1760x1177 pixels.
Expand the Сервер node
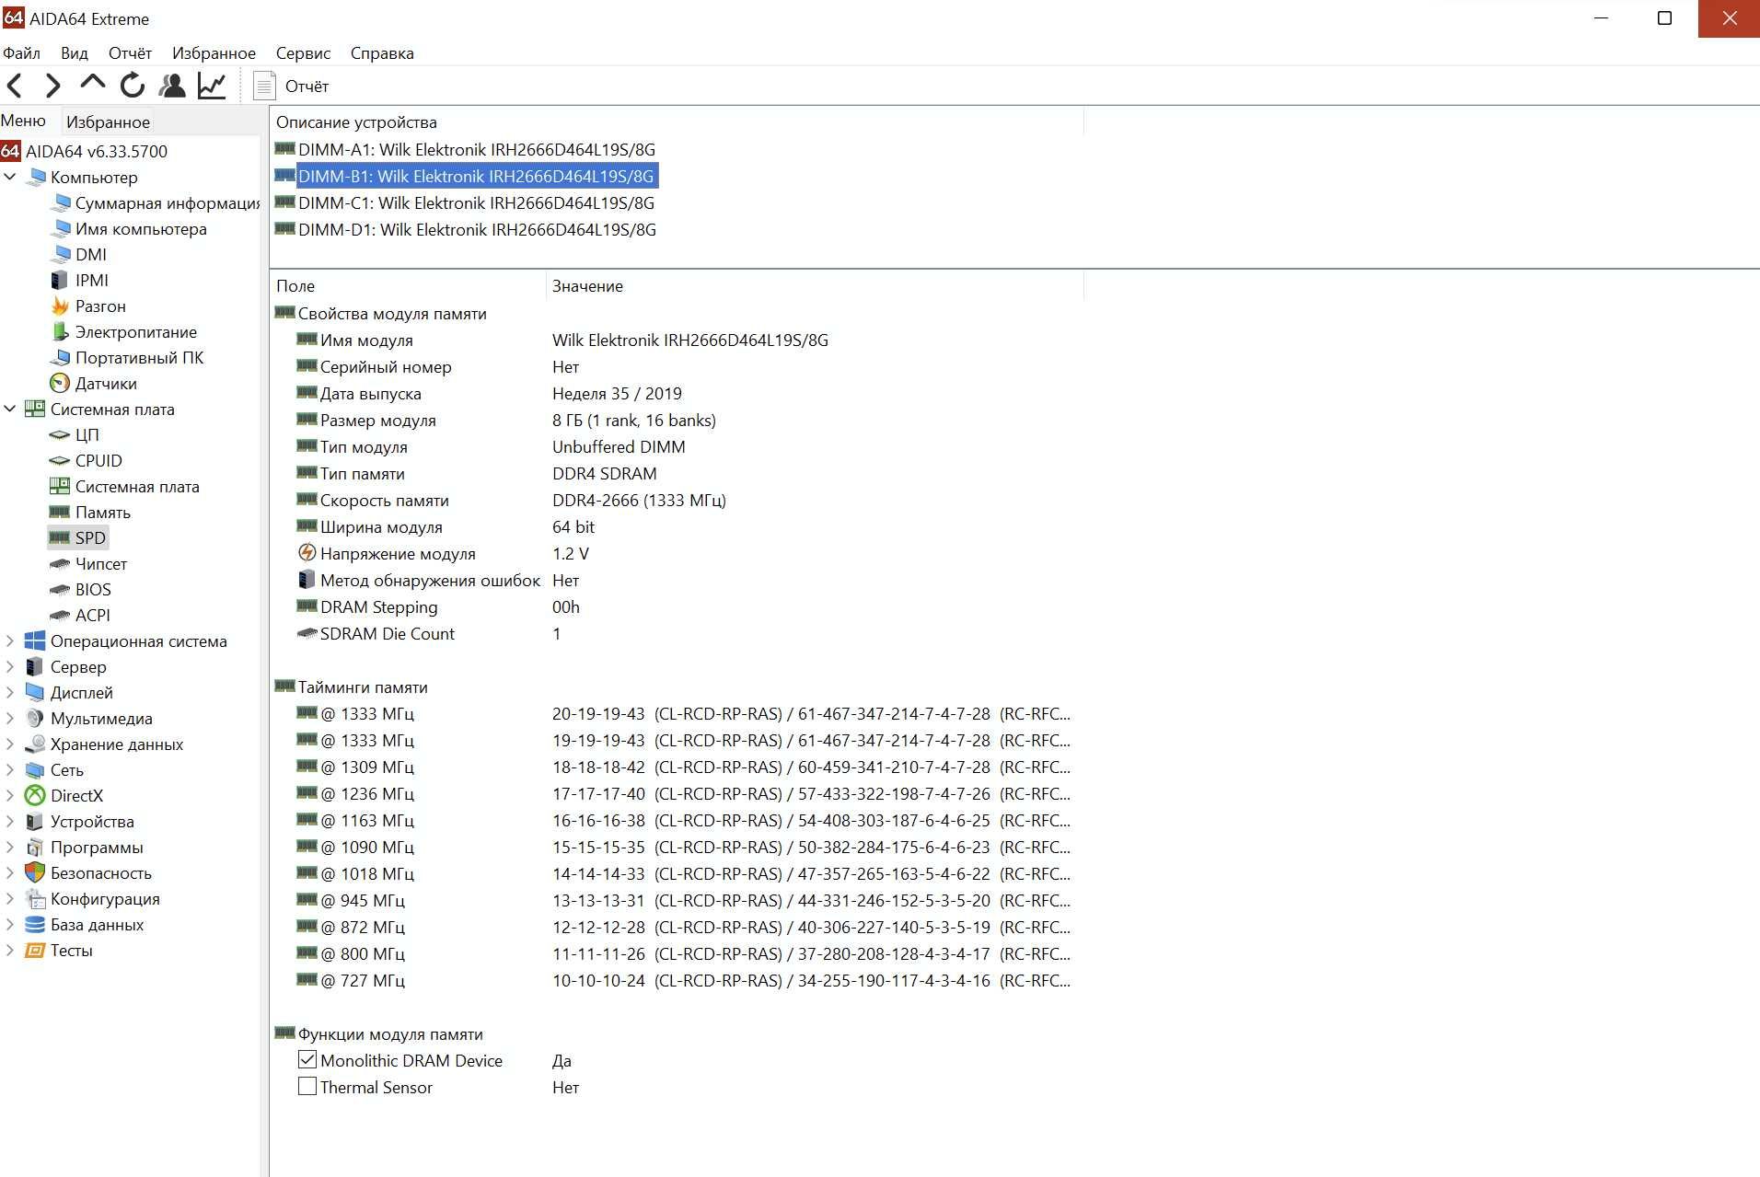click(10, 666)
